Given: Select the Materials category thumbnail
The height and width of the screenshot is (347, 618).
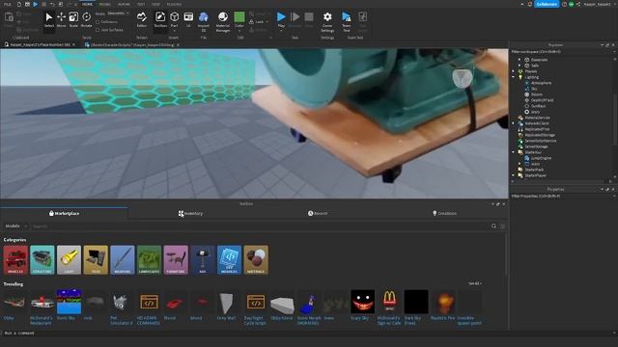Looking at the screenshot, I should click(x=256, y=259).
